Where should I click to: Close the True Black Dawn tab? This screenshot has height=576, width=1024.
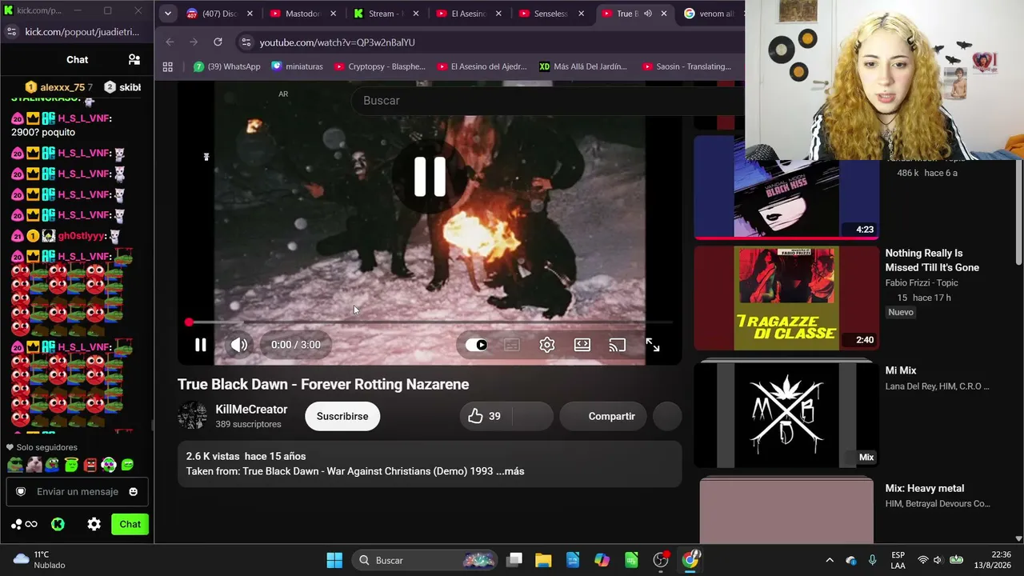point(664,14)
